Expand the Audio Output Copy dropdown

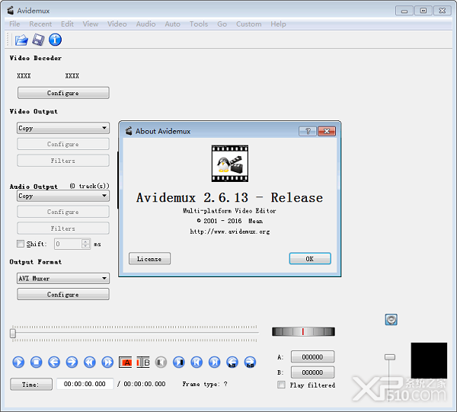tap(63, 196)
